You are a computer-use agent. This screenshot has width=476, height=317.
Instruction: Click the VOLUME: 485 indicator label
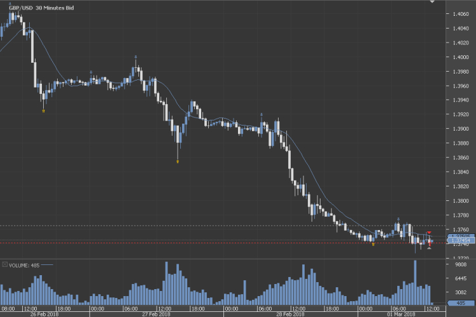coord(24,266)
